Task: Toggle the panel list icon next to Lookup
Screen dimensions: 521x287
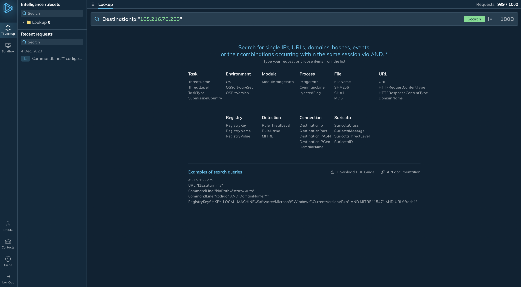Action: pos(92,4)
